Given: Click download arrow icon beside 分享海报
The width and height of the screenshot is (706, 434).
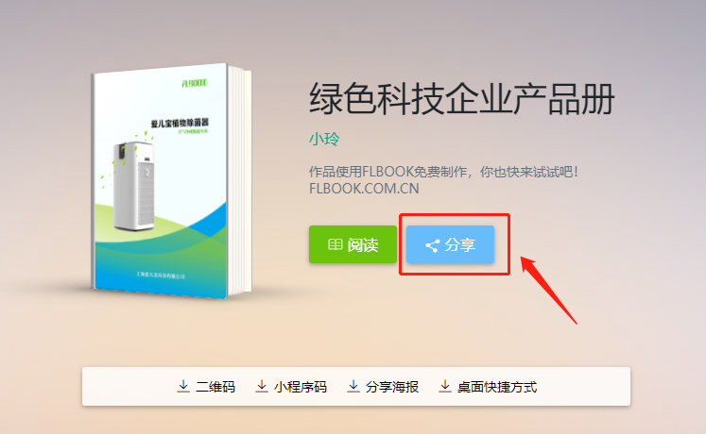Looking at the screenshot, I should (x=353, y=387).
